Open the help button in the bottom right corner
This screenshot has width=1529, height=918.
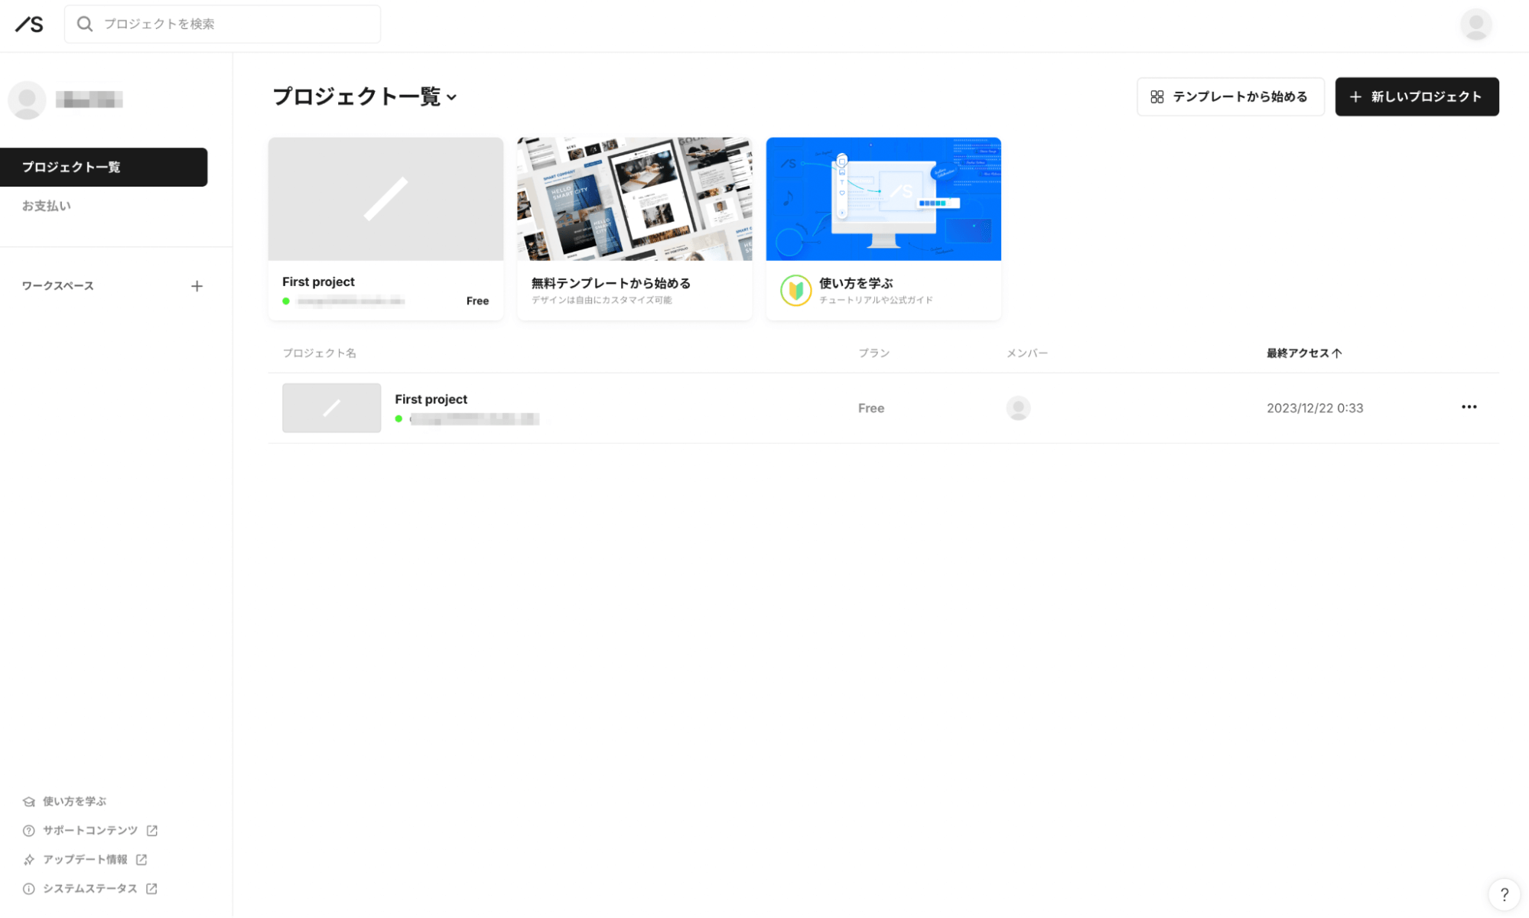pyautogui.click(x=1503, y=894)
